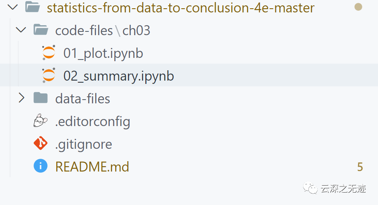Expand the data-files folder chevron

pyautogui.click(x=21, y=98)
